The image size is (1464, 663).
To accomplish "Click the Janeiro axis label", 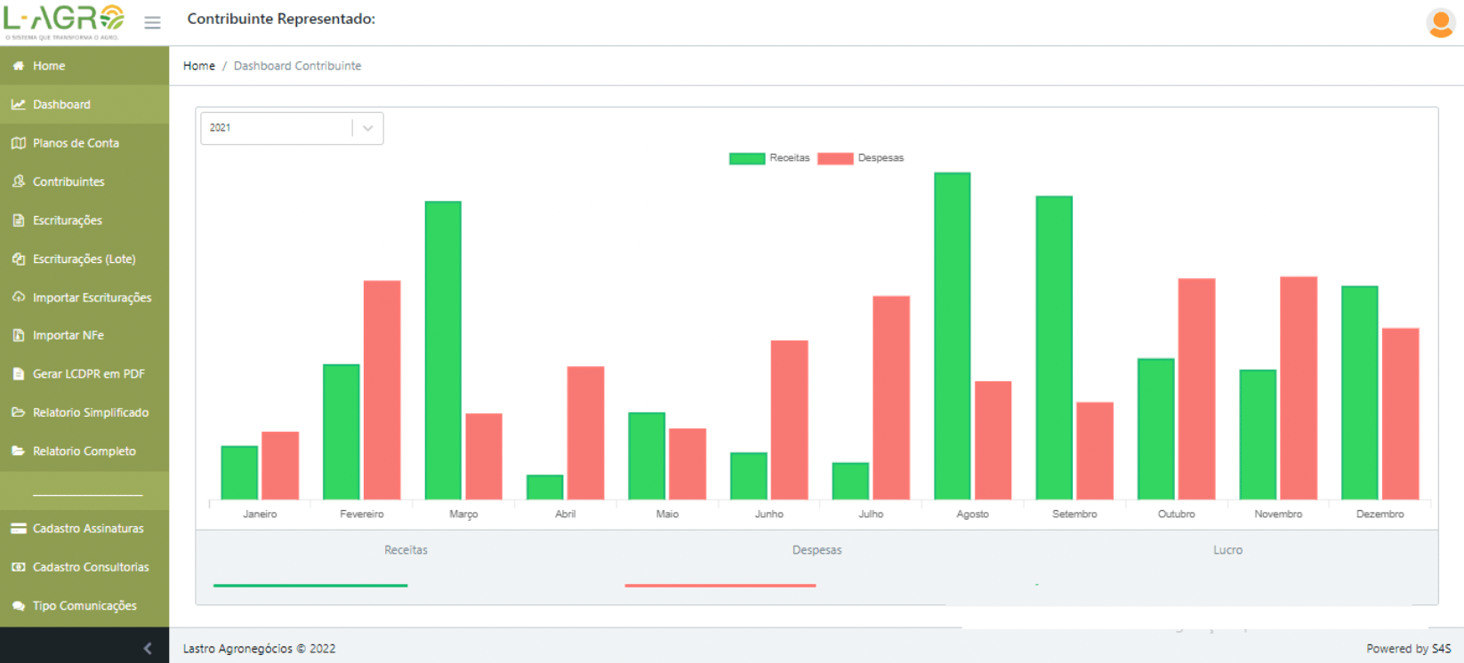I will [260, 515].
